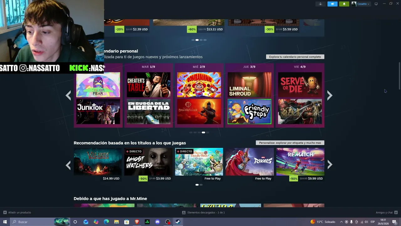401x226 pixels.
Task: Click Ghost Watchers $3.99 USD price
Action: 164,178
